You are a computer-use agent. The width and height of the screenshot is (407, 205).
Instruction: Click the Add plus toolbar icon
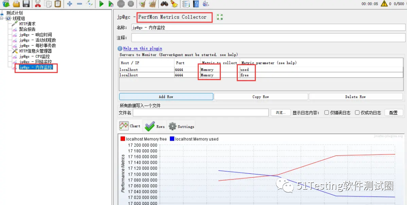69,4
